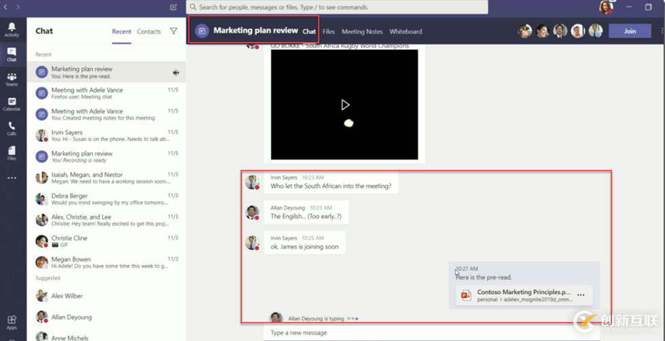Select suggested contact Alex Wilber
Image resolution: width=665 pixels, height=341 pixels.
pos(106,295)
